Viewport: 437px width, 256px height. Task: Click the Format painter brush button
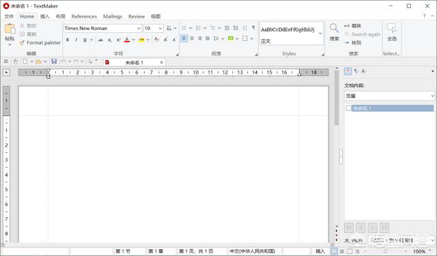pyautogui.click(x=40, y=42)
